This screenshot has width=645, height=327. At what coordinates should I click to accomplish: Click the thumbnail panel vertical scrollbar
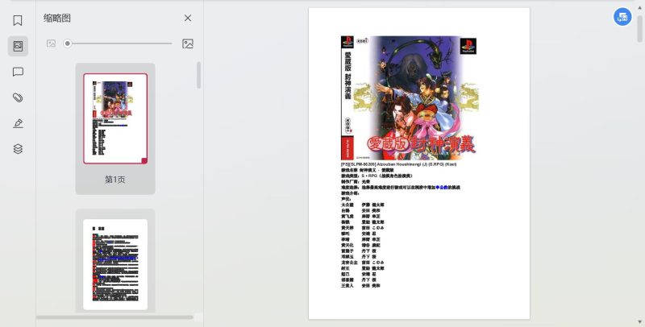[x=198, y=75]
